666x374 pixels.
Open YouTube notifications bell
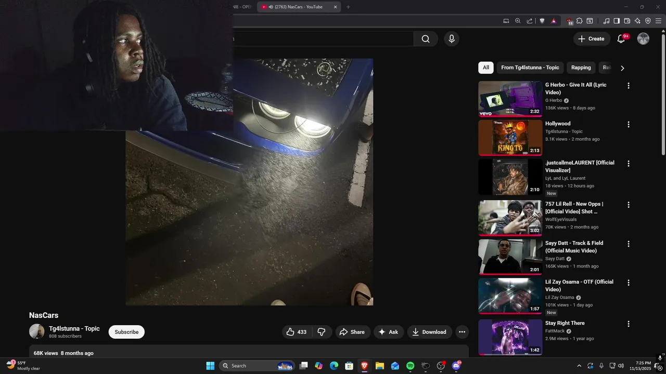pos(621,39)
